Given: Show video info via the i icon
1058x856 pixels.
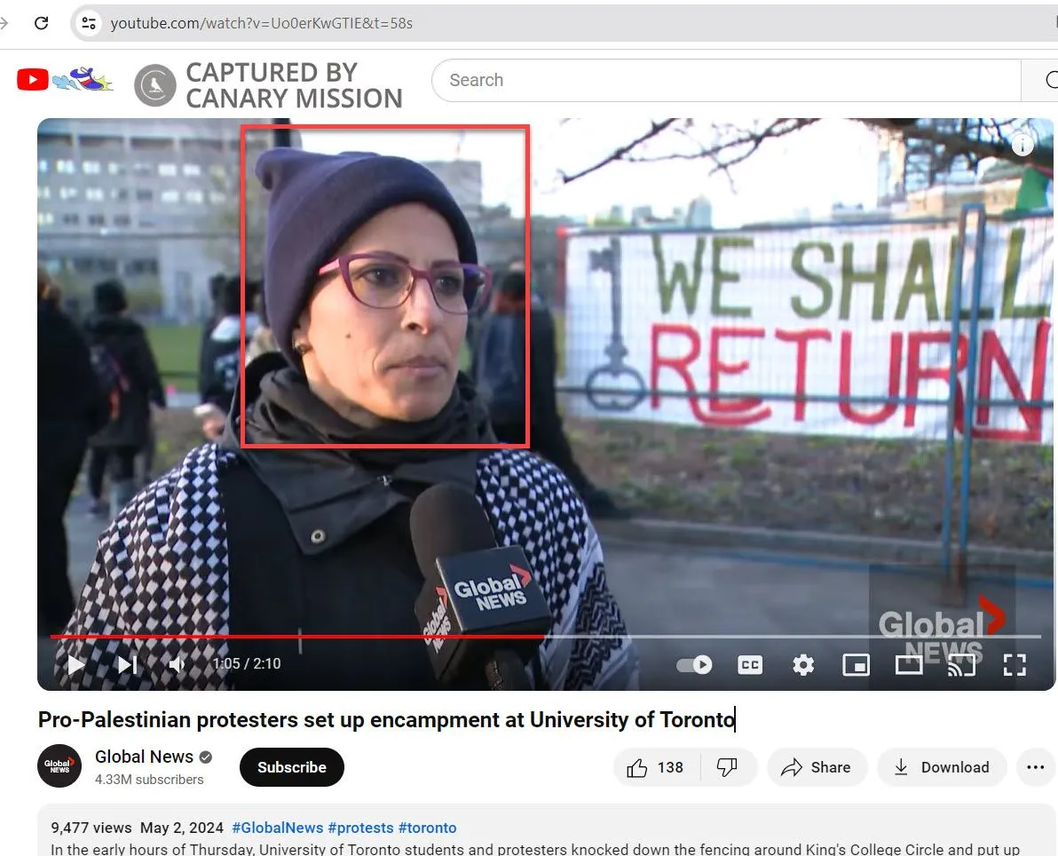Looking at the screenshot, I should point(1022,144).
